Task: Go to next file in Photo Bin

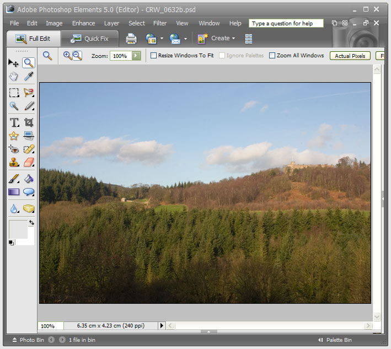Action: pyautogui.click(x=62, y=340)
